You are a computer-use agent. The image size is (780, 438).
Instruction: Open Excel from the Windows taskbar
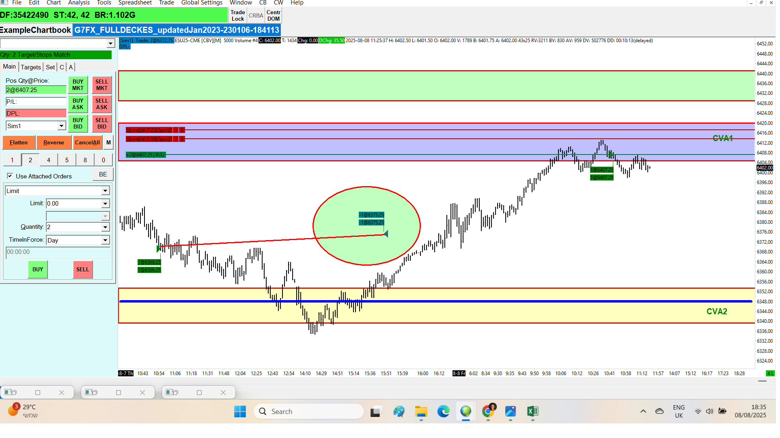(532, 412)
